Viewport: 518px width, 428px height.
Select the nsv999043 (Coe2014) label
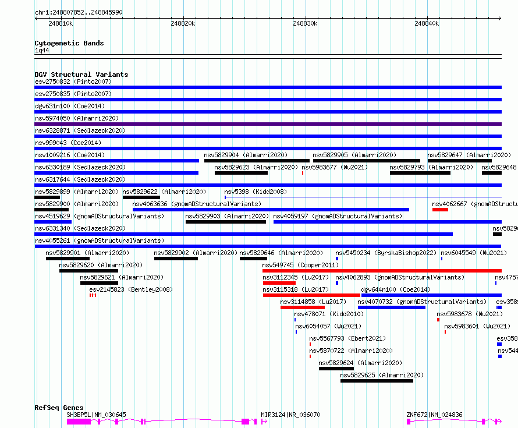68,143
